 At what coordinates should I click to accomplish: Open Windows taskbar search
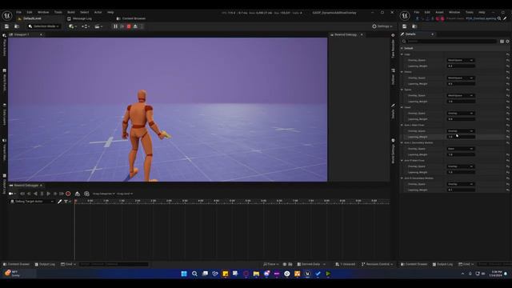(194, 274)
